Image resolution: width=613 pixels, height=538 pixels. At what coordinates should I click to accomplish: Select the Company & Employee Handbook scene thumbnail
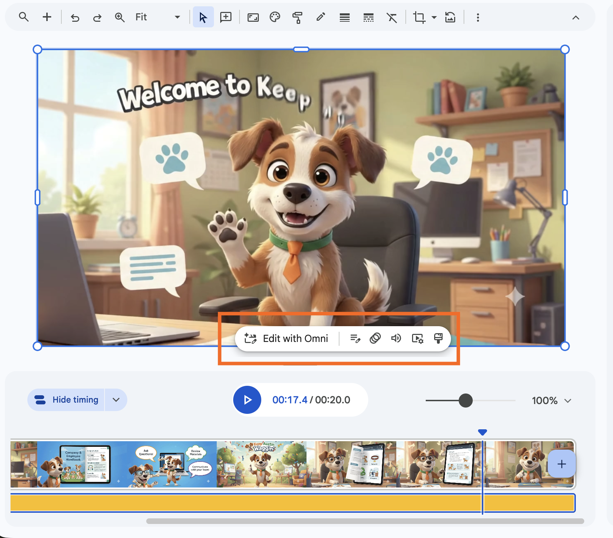[82, 464]
